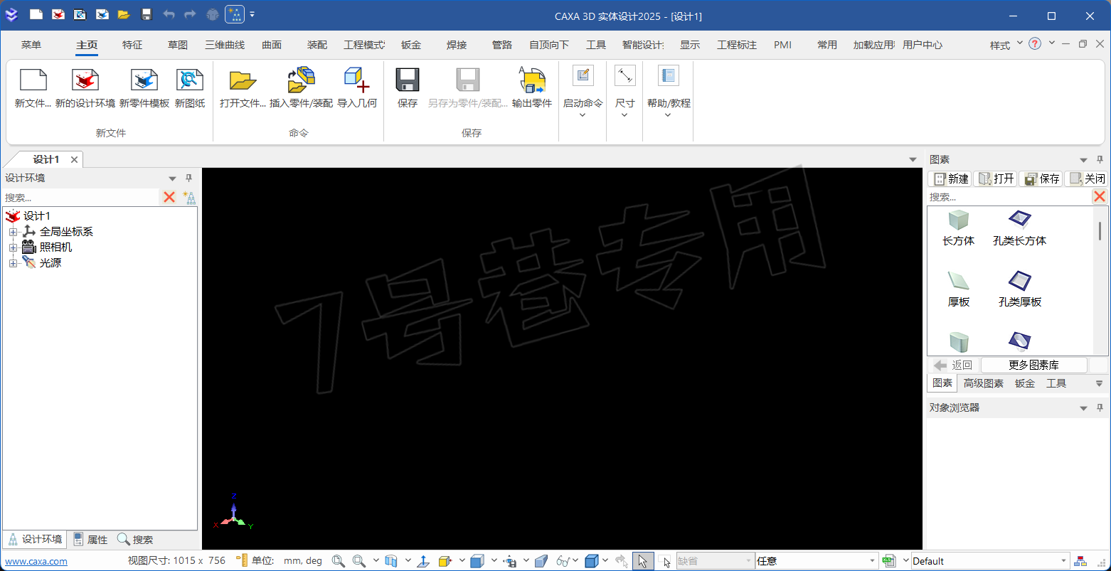Click the Open file (打开文件) folder icon

(243, 80)
